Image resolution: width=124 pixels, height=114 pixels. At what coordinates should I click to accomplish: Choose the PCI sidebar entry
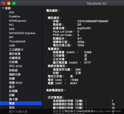pyautogui.click(x=11, y=25)
